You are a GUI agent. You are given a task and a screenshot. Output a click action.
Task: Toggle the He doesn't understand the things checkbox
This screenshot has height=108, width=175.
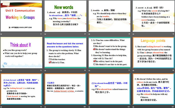tap(94, 49)
